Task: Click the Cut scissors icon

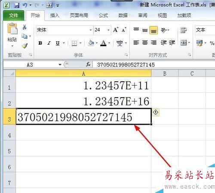Action: [25, 27]
